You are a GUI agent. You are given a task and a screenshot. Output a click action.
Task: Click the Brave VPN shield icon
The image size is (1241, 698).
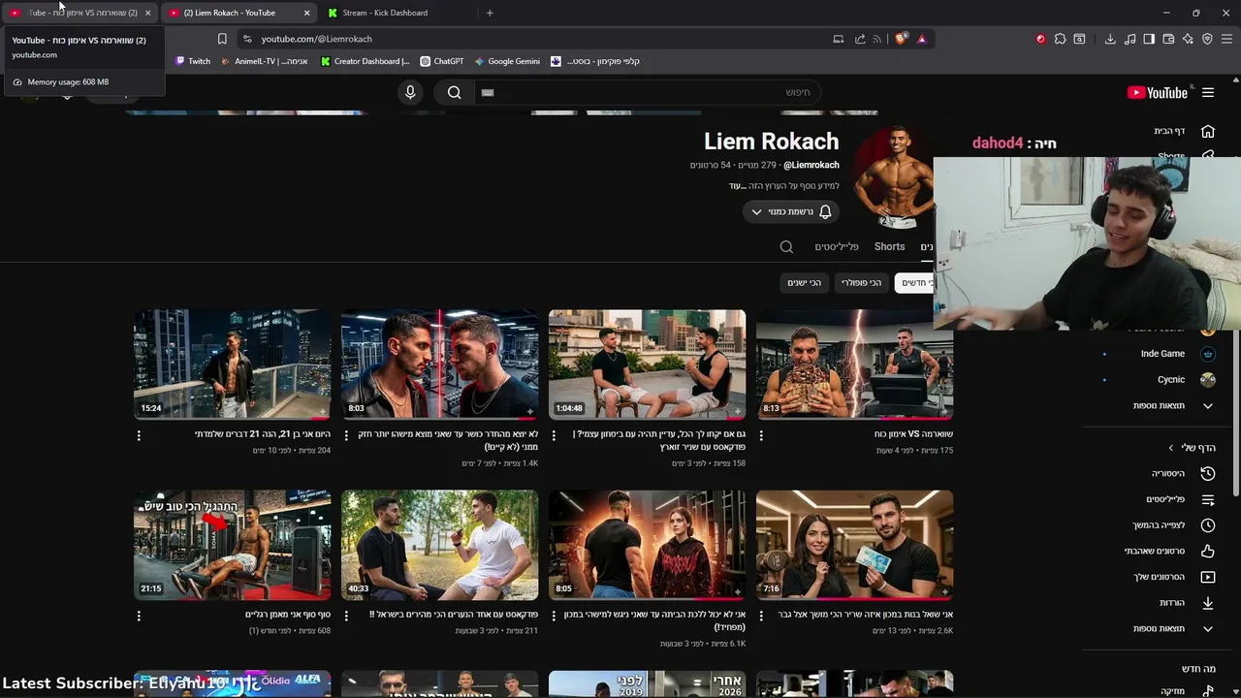tap(1207, 39)
